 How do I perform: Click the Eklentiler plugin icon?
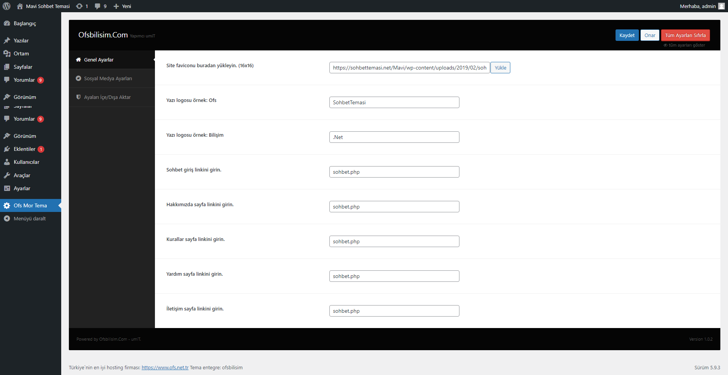tap(7, 149)
